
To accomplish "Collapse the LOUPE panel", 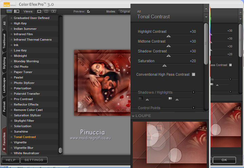I will pyautogui.click(x=133, y=116).
